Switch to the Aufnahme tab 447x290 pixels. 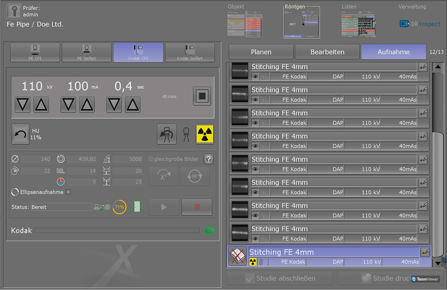tap(394, 52)
